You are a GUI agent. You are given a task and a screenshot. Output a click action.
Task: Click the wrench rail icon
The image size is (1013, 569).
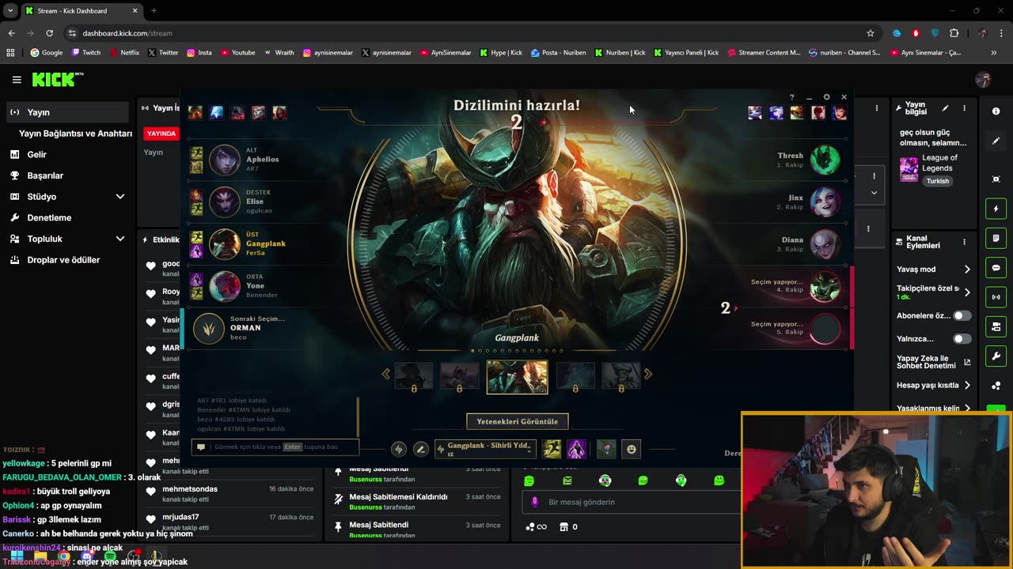click(996, 356)
